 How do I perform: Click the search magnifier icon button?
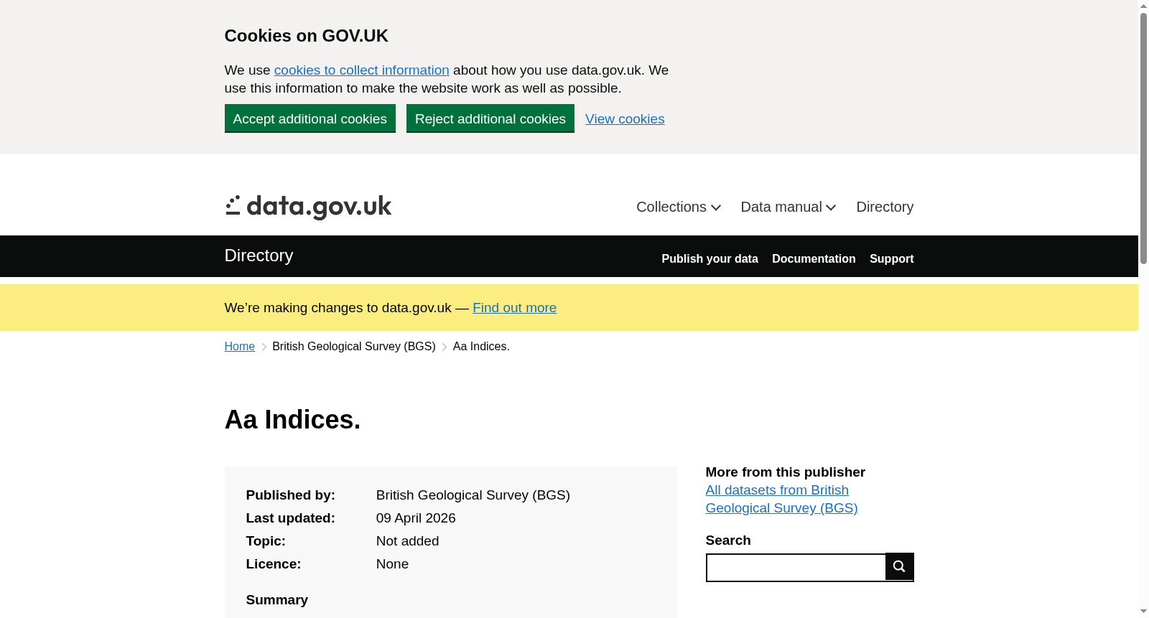[899, 566]
